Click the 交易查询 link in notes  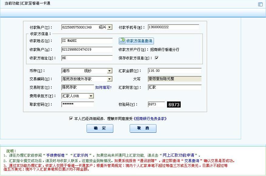[191, 161]
